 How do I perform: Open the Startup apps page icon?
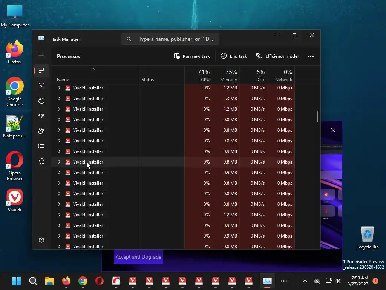tap(41, 116)
